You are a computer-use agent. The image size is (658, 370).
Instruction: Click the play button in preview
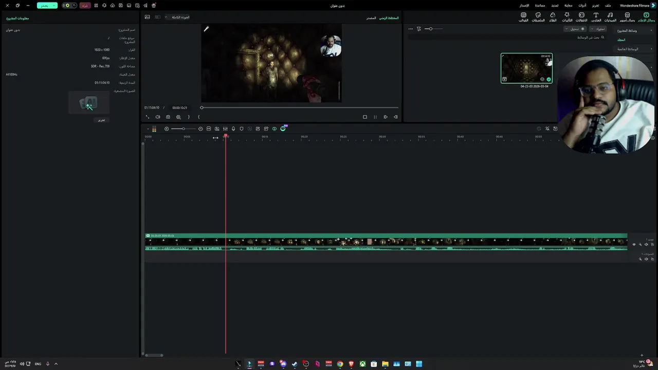click(386, 117)
